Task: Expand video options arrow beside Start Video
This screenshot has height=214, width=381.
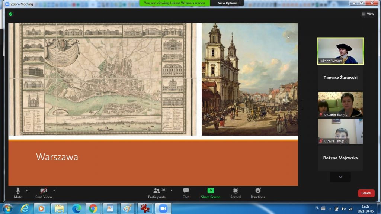Action: point(54,191)
